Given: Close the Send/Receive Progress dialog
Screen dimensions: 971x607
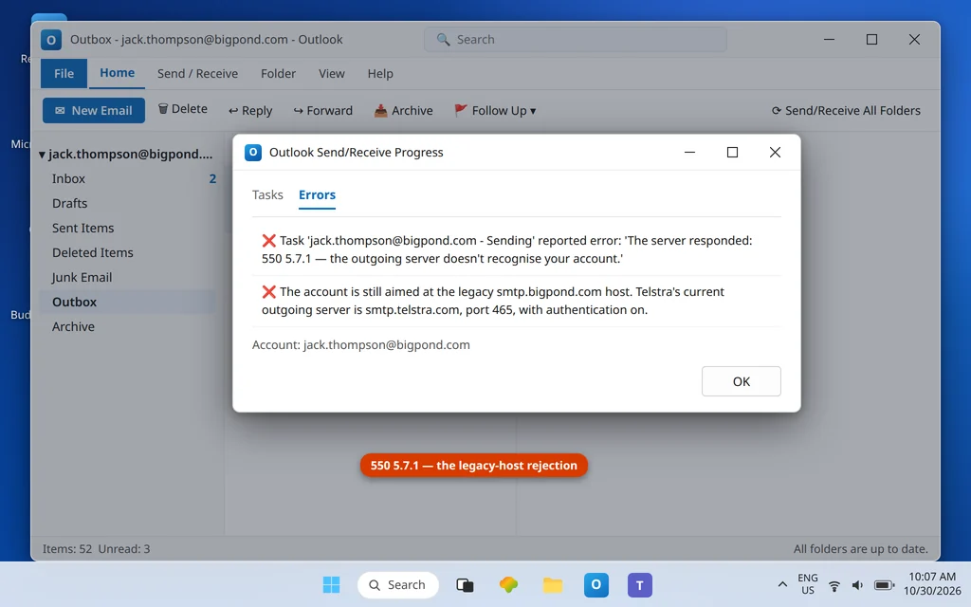Looking at the screenshot, I should [x=775, y=153].
